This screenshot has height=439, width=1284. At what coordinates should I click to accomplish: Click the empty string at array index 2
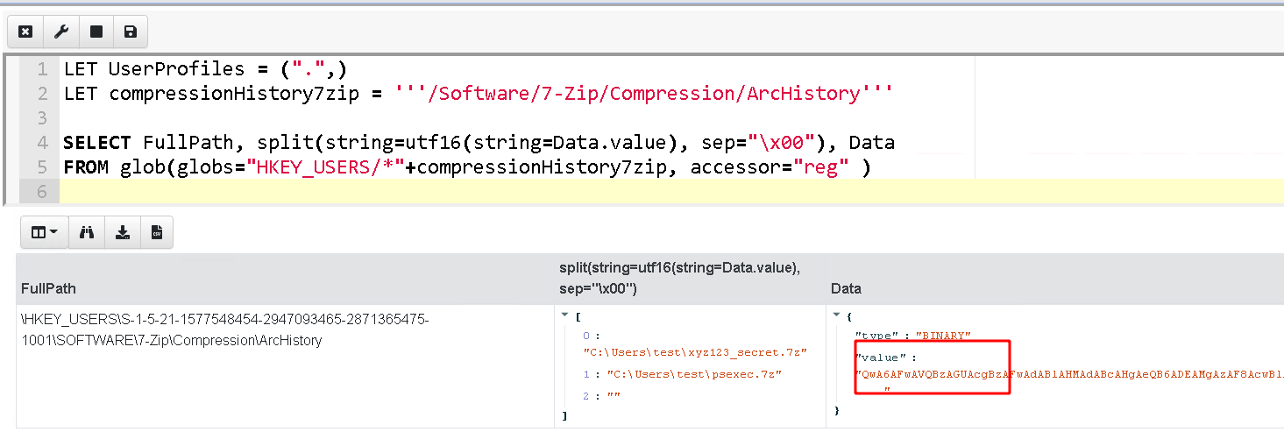click(x=614, y=396)
